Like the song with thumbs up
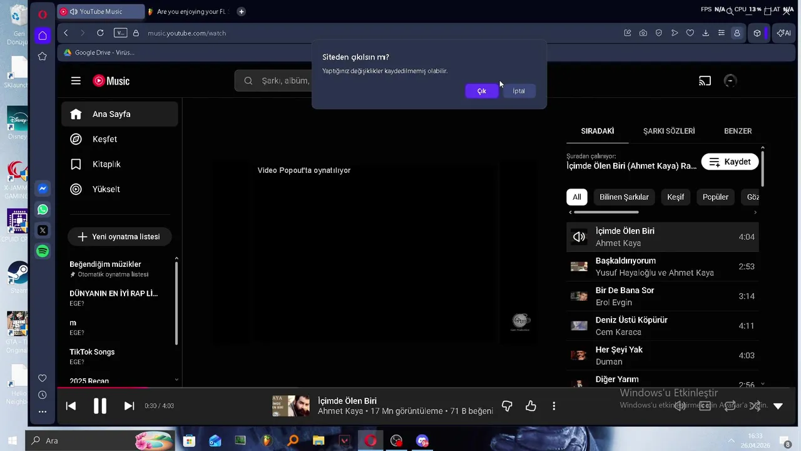 tap(531, 406)
